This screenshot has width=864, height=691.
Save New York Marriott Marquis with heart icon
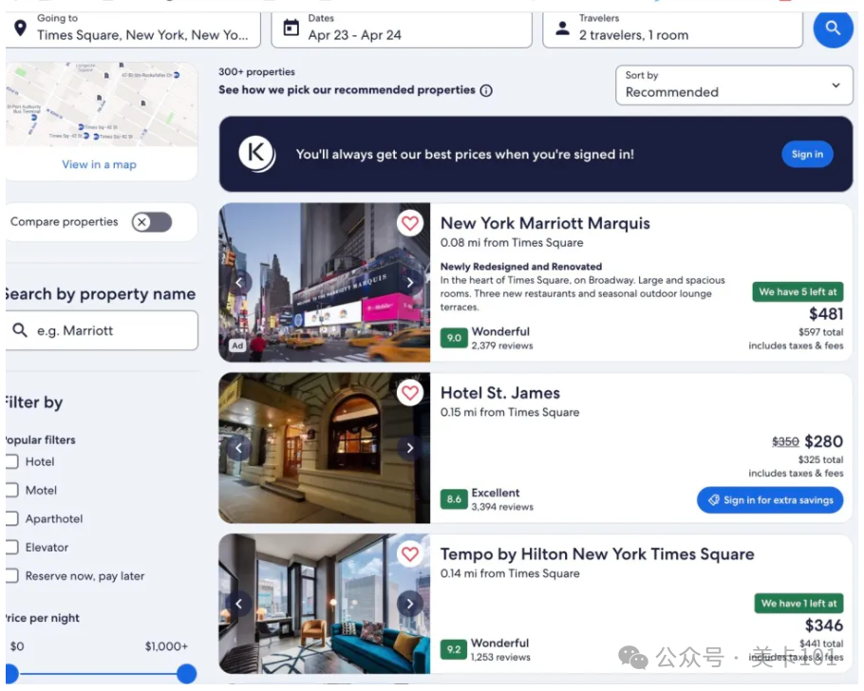click(x=409, y=223)
